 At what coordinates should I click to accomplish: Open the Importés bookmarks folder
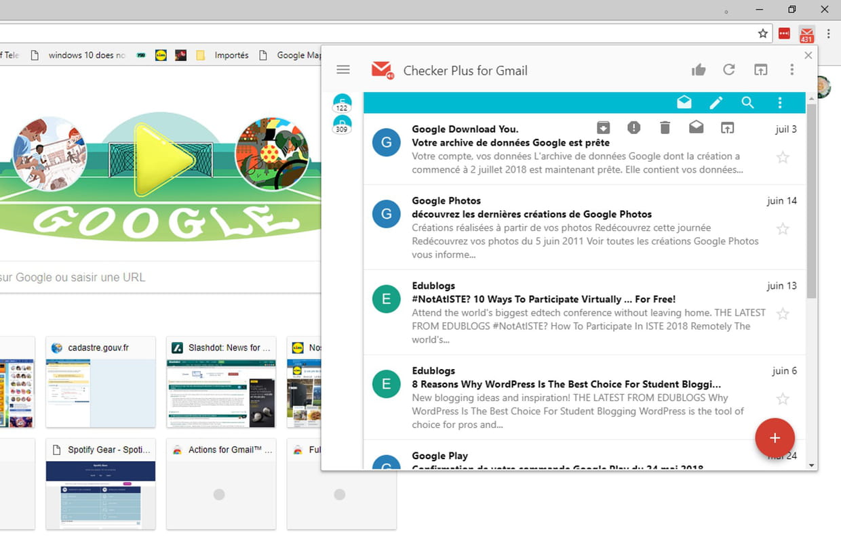point(222,56)
